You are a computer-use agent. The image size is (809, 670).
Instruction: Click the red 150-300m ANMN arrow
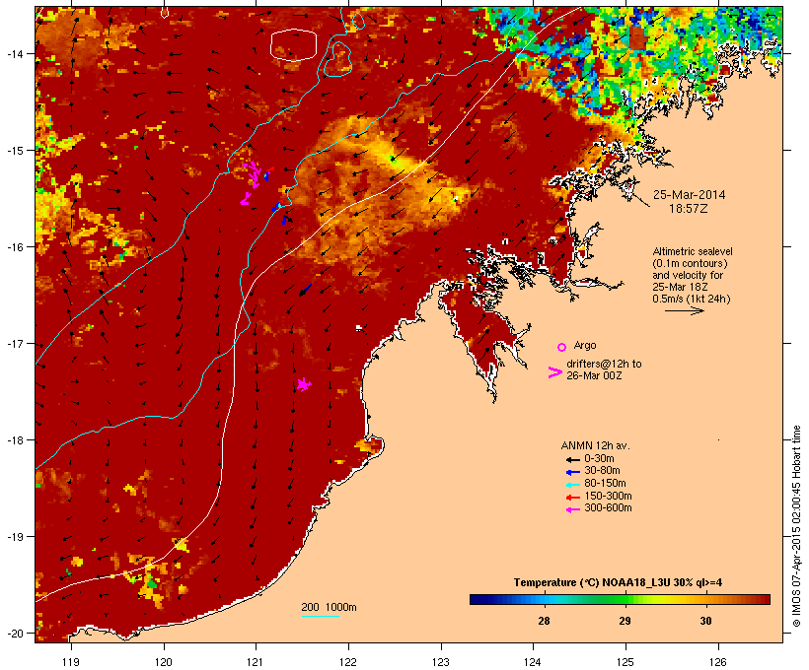pyautogui.click(x=572, y=498)
